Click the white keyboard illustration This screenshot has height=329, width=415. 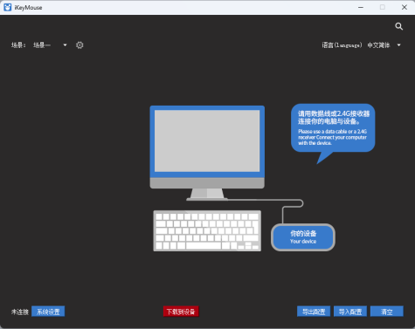pos(207,231)
